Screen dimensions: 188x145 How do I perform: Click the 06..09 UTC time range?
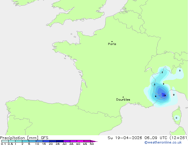point(156,138)
